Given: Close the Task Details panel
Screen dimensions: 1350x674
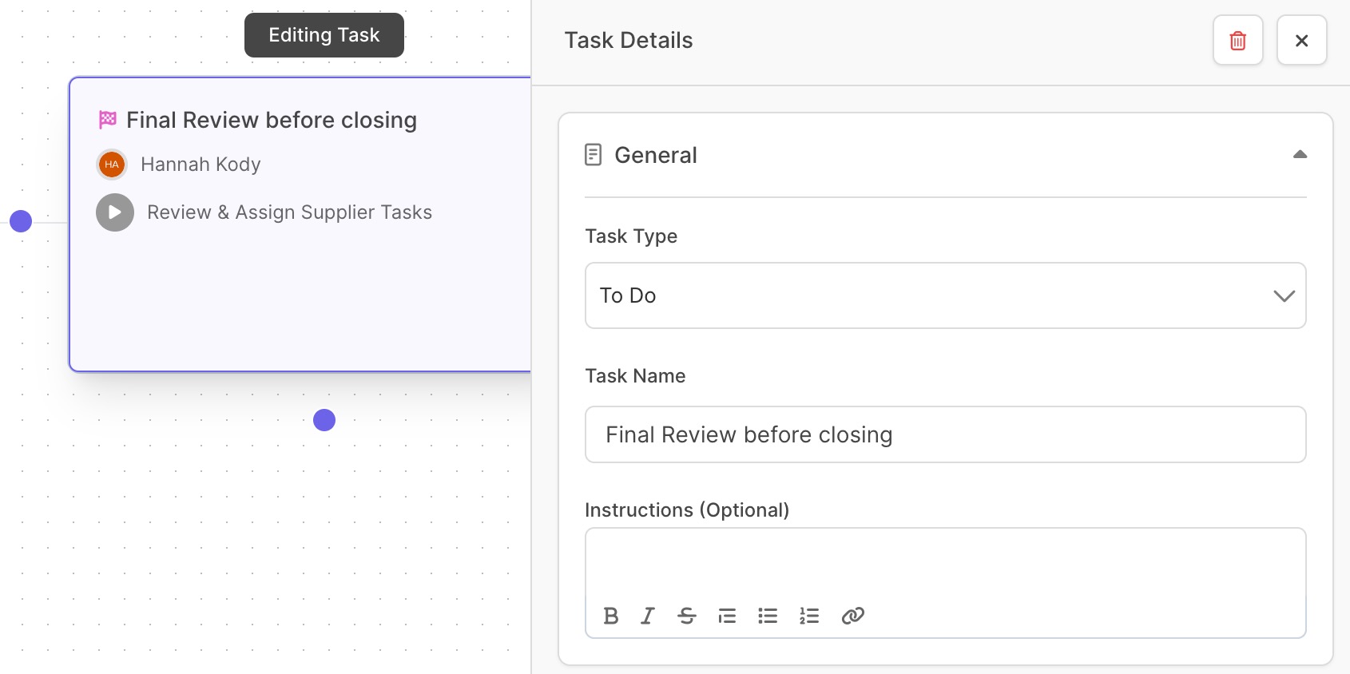Looking at the screenshot, I should pyautogui.click(x=1301, y=40).
